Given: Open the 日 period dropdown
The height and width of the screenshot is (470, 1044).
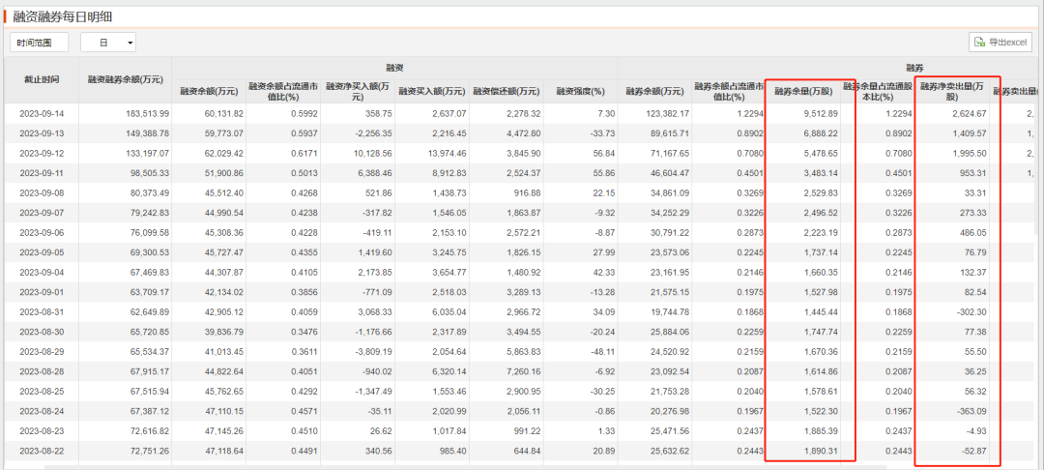Looking at the screenshot, I should 108,43.
